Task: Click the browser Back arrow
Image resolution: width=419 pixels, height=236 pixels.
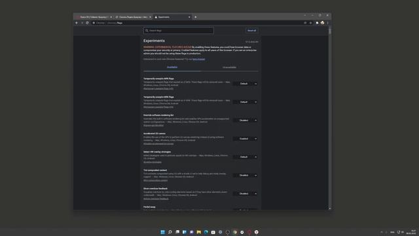Action: (x=77, y=23)
